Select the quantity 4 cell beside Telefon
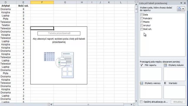The height and width of the screenshot is (106, 188). (23, 25)
